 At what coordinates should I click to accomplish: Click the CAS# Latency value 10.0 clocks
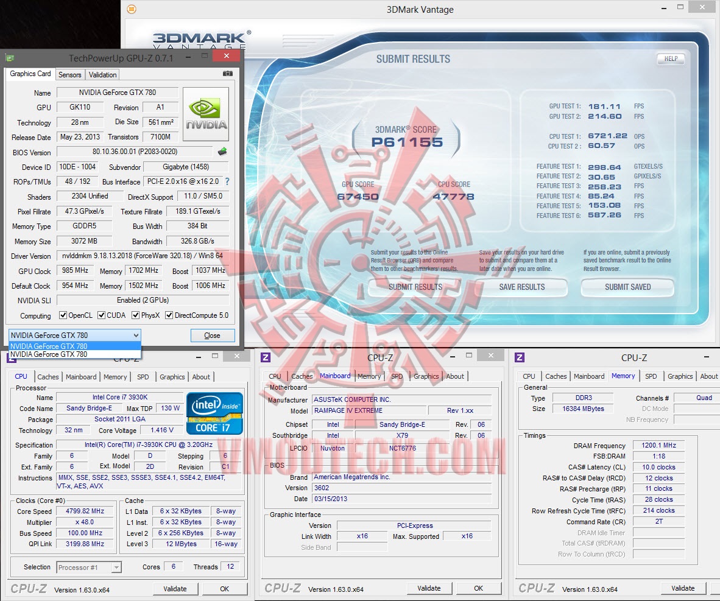(658, 467)
